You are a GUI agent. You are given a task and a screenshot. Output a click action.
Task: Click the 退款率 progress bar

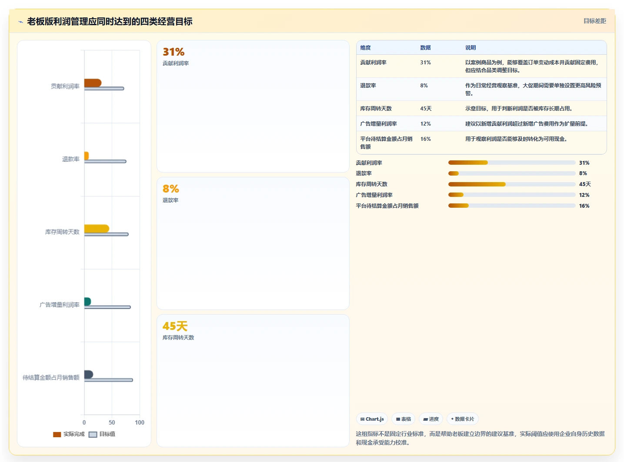[x=512, y=173]
